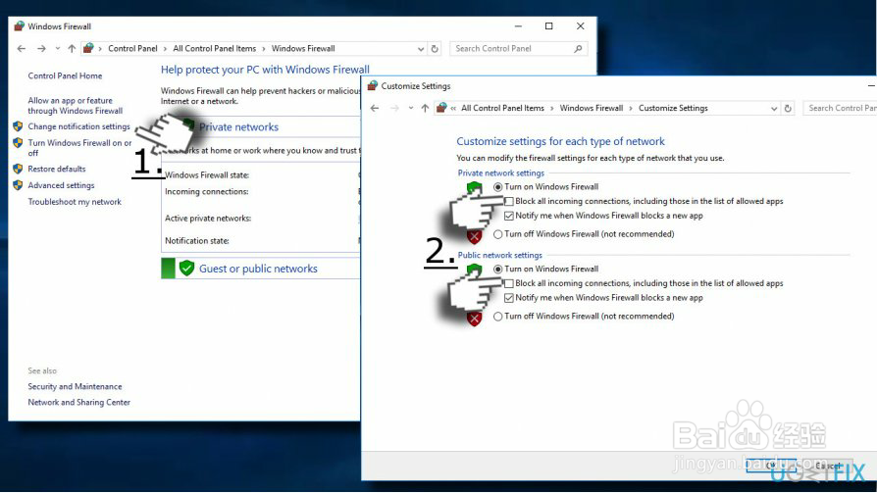Expand Private networks section
This screenshot has width=877, height=493.
click(238, 126)
